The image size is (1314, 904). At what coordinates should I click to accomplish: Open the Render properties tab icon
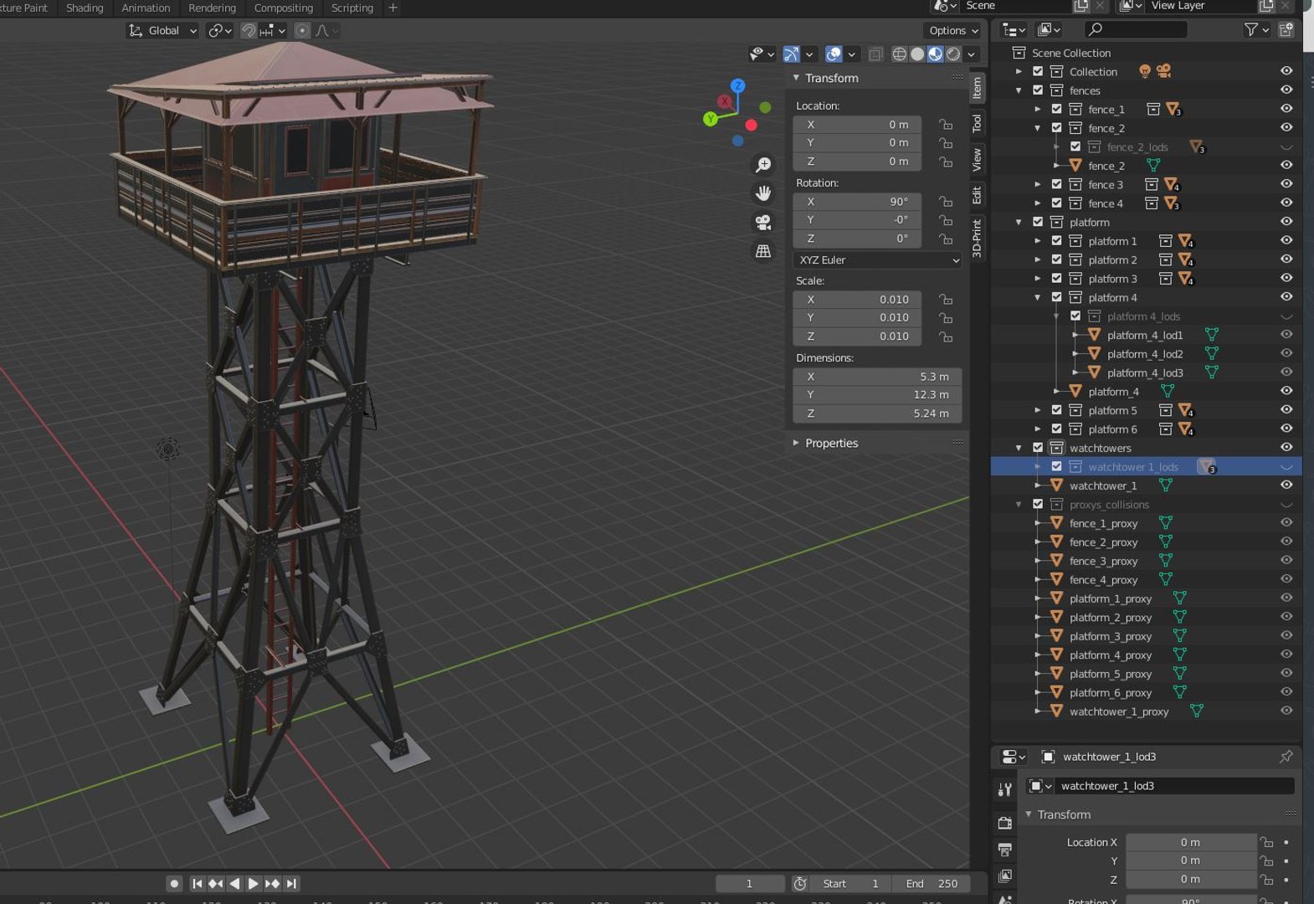click(1005, 823)
